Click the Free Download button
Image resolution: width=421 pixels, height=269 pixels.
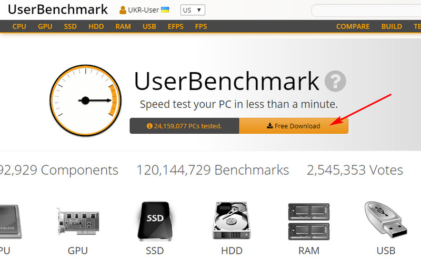tap(294, 126)
